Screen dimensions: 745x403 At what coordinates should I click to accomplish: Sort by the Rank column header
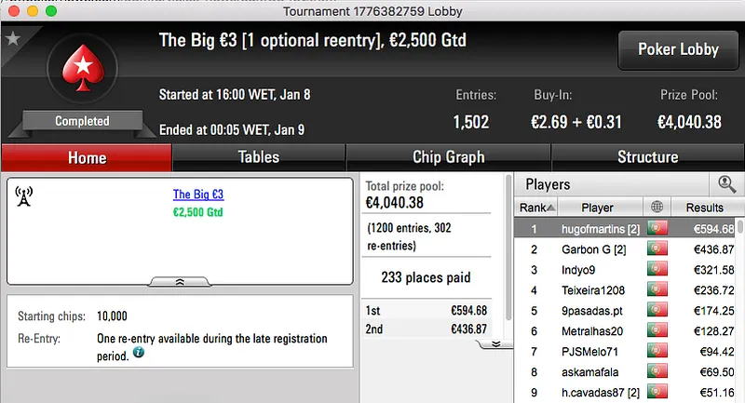point(537,208)
